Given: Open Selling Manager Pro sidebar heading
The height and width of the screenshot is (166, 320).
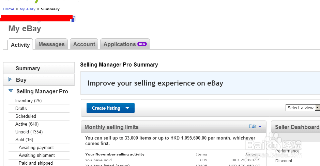Looking at the screenshot, I should click(42, 91).
